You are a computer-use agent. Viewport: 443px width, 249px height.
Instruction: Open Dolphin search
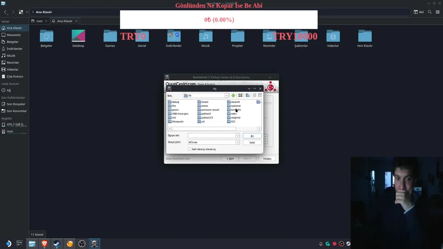[430, 12]
